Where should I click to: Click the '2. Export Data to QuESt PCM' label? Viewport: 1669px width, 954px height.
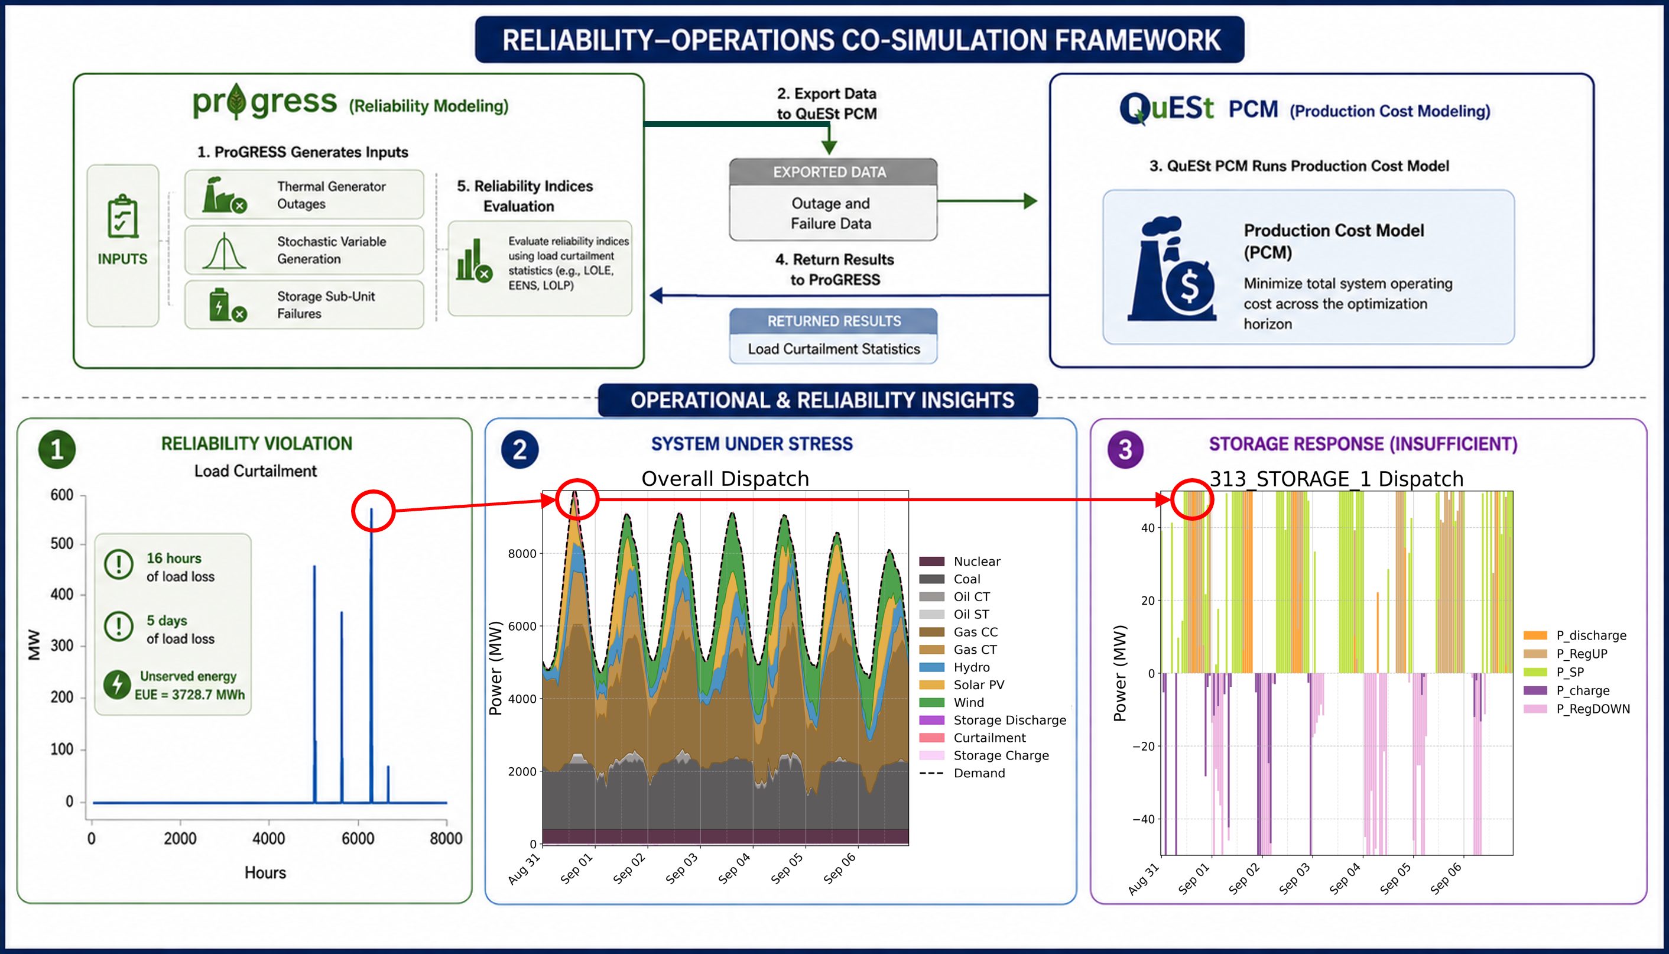coord(827,103)
